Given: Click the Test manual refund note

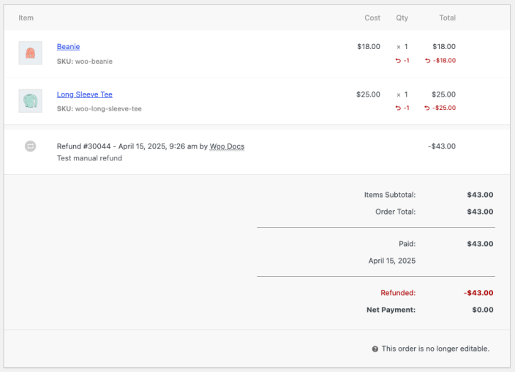Looking at the screenshot, I should [89, 158].
